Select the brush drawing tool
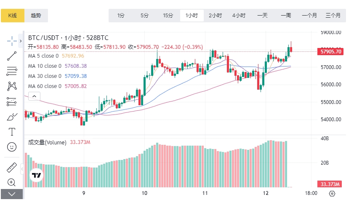 (x=12, y=117)
